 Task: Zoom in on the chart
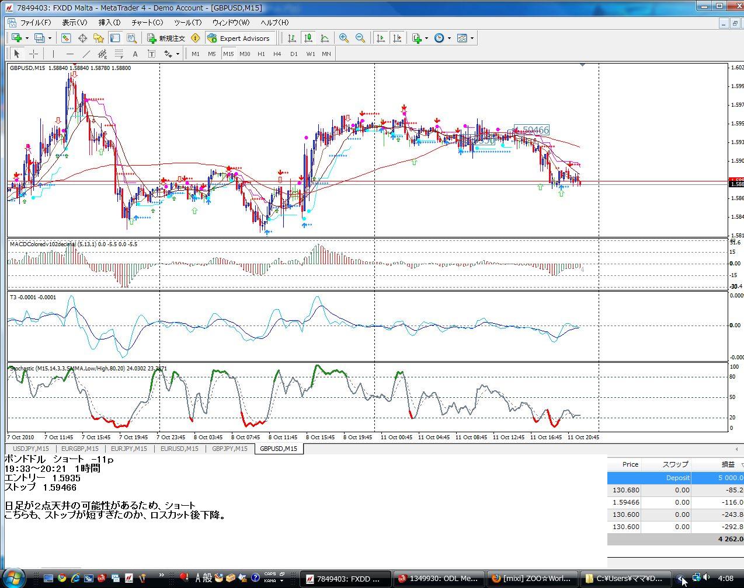click(344, 38)
